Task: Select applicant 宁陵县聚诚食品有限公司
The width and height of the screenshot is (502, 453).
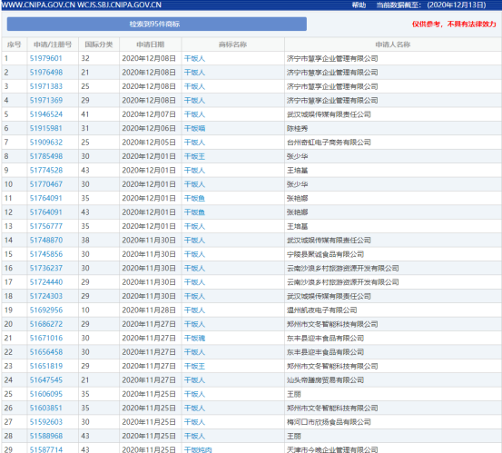Action: [x=325, y=254]
